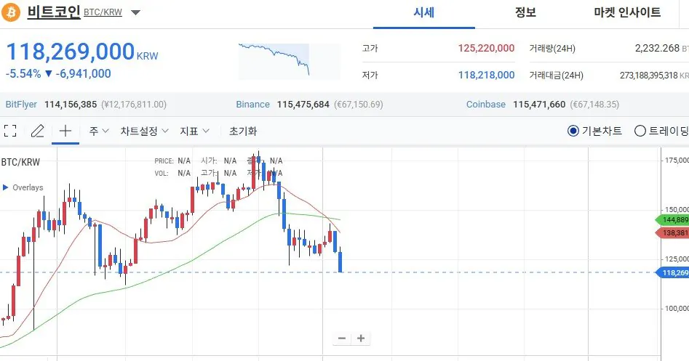This screenshot has height=361, width=689.
Task: Click the Bitcoin logo icon
Action: click(x=12, y=12)
